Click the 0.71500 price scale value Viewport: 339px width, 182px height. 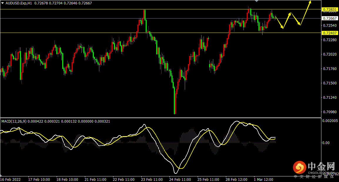330,83
